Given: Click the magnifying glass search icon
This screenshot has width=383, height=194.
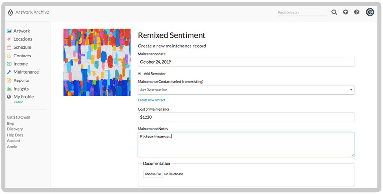Looking at the screenshot, I should click(334, 12).
